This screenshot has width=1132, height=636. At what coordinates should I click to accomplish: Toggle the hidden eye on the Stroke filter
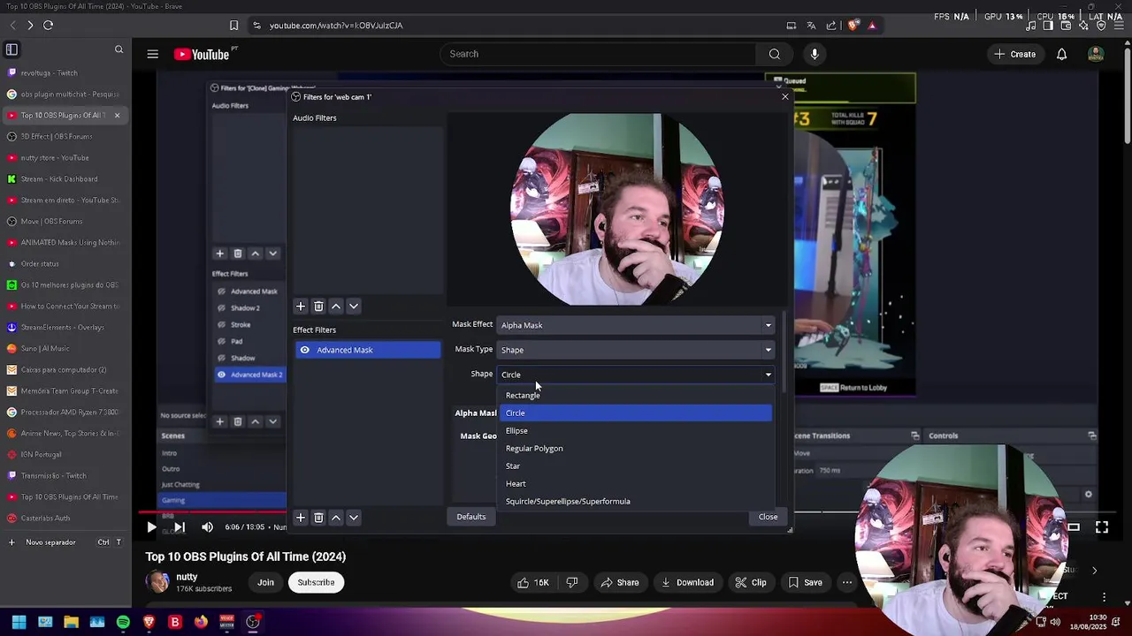click(x=221, y=325)
